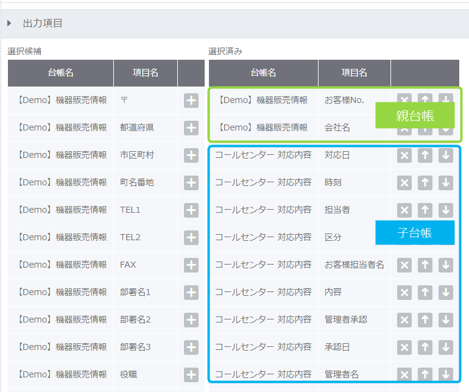Move 対応日 down with arrow icon
The image size is (469, 392).
pyautogui.click(x=446, y=155)
